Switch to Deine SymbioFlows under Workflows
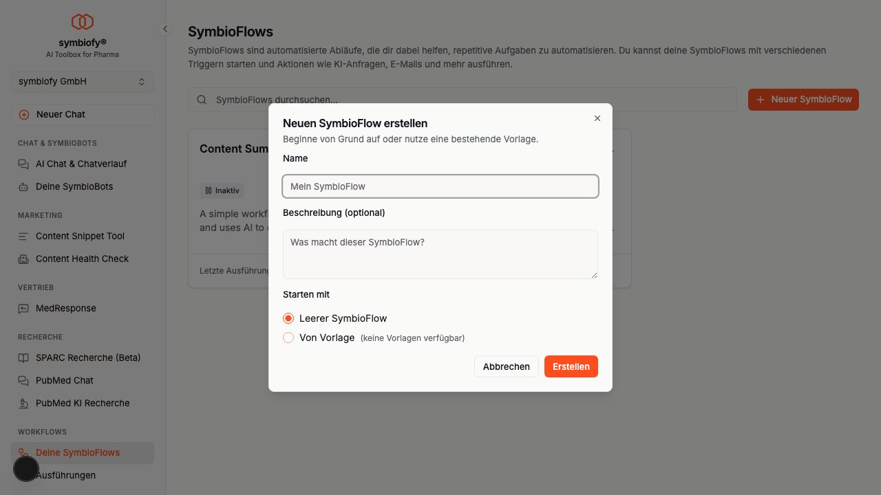881x495 pixels. (78, 452)
